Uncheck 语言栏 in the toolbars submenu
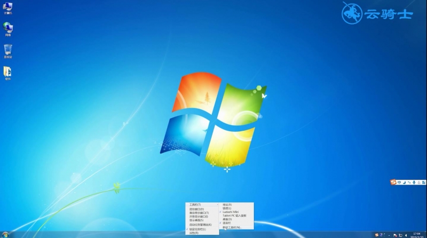Image resolution: width=427 pixels, height=238 pixels. 236,223
